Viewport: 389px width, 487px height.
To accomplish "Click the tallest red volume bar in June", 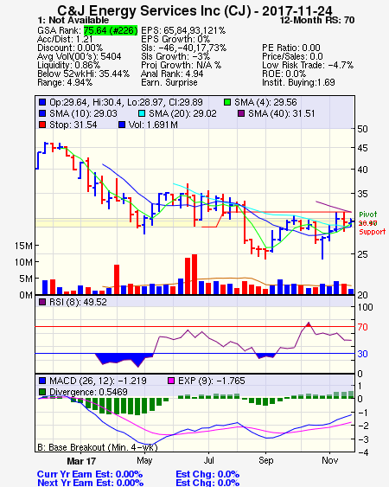I will [x=194, y=274].
